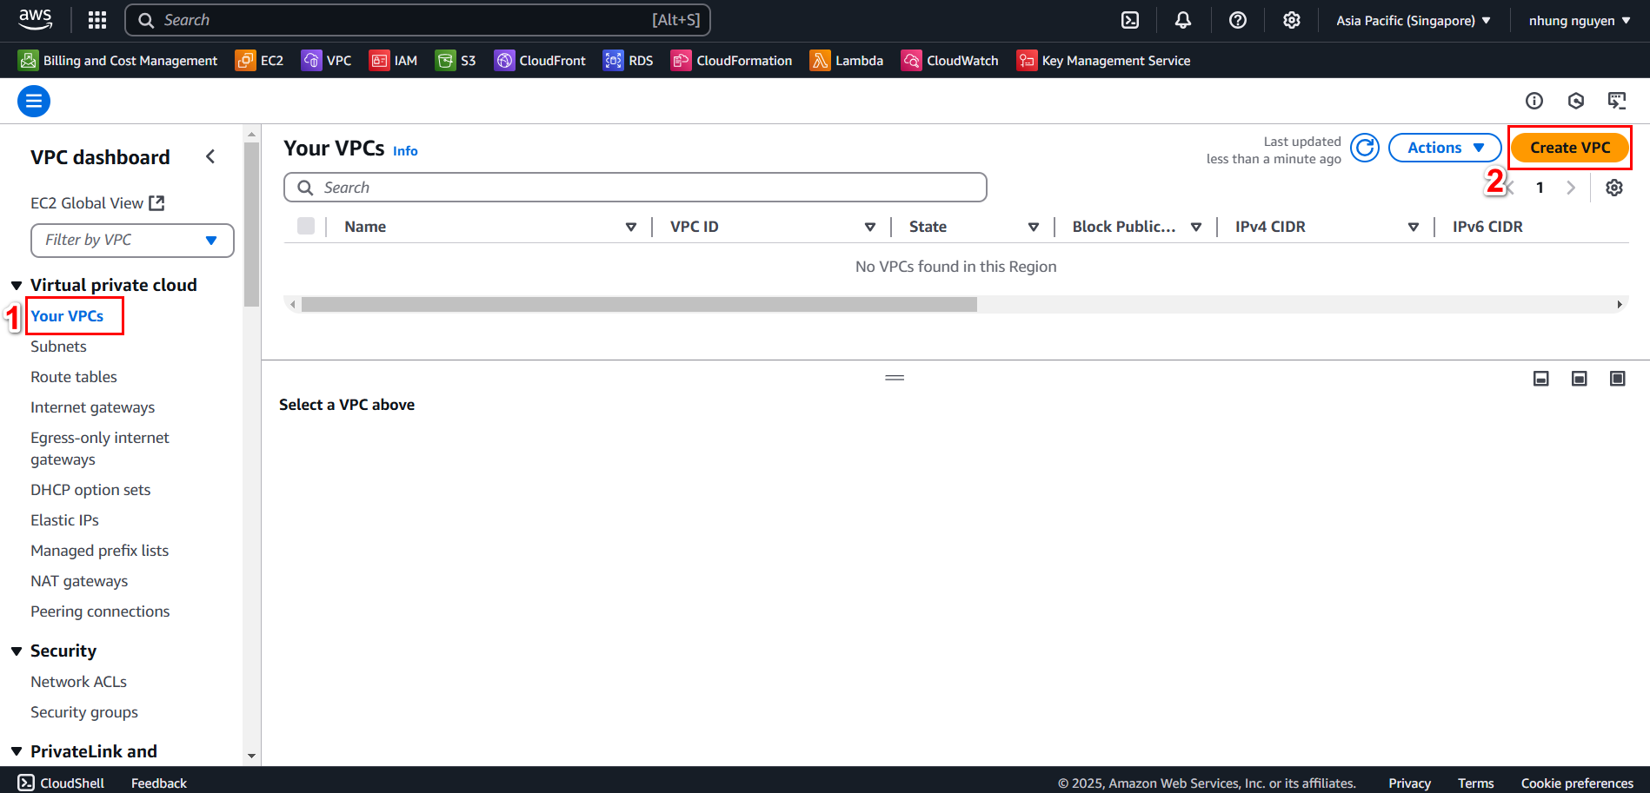Click the sidebar vertical scrollbar

tap(252, 224)
